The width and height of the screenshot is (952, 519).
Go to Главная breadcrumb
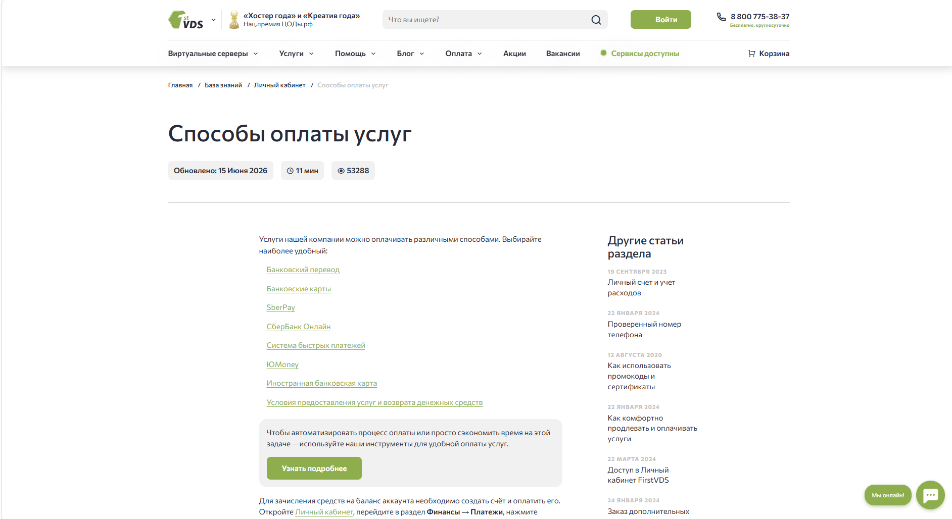180,85
